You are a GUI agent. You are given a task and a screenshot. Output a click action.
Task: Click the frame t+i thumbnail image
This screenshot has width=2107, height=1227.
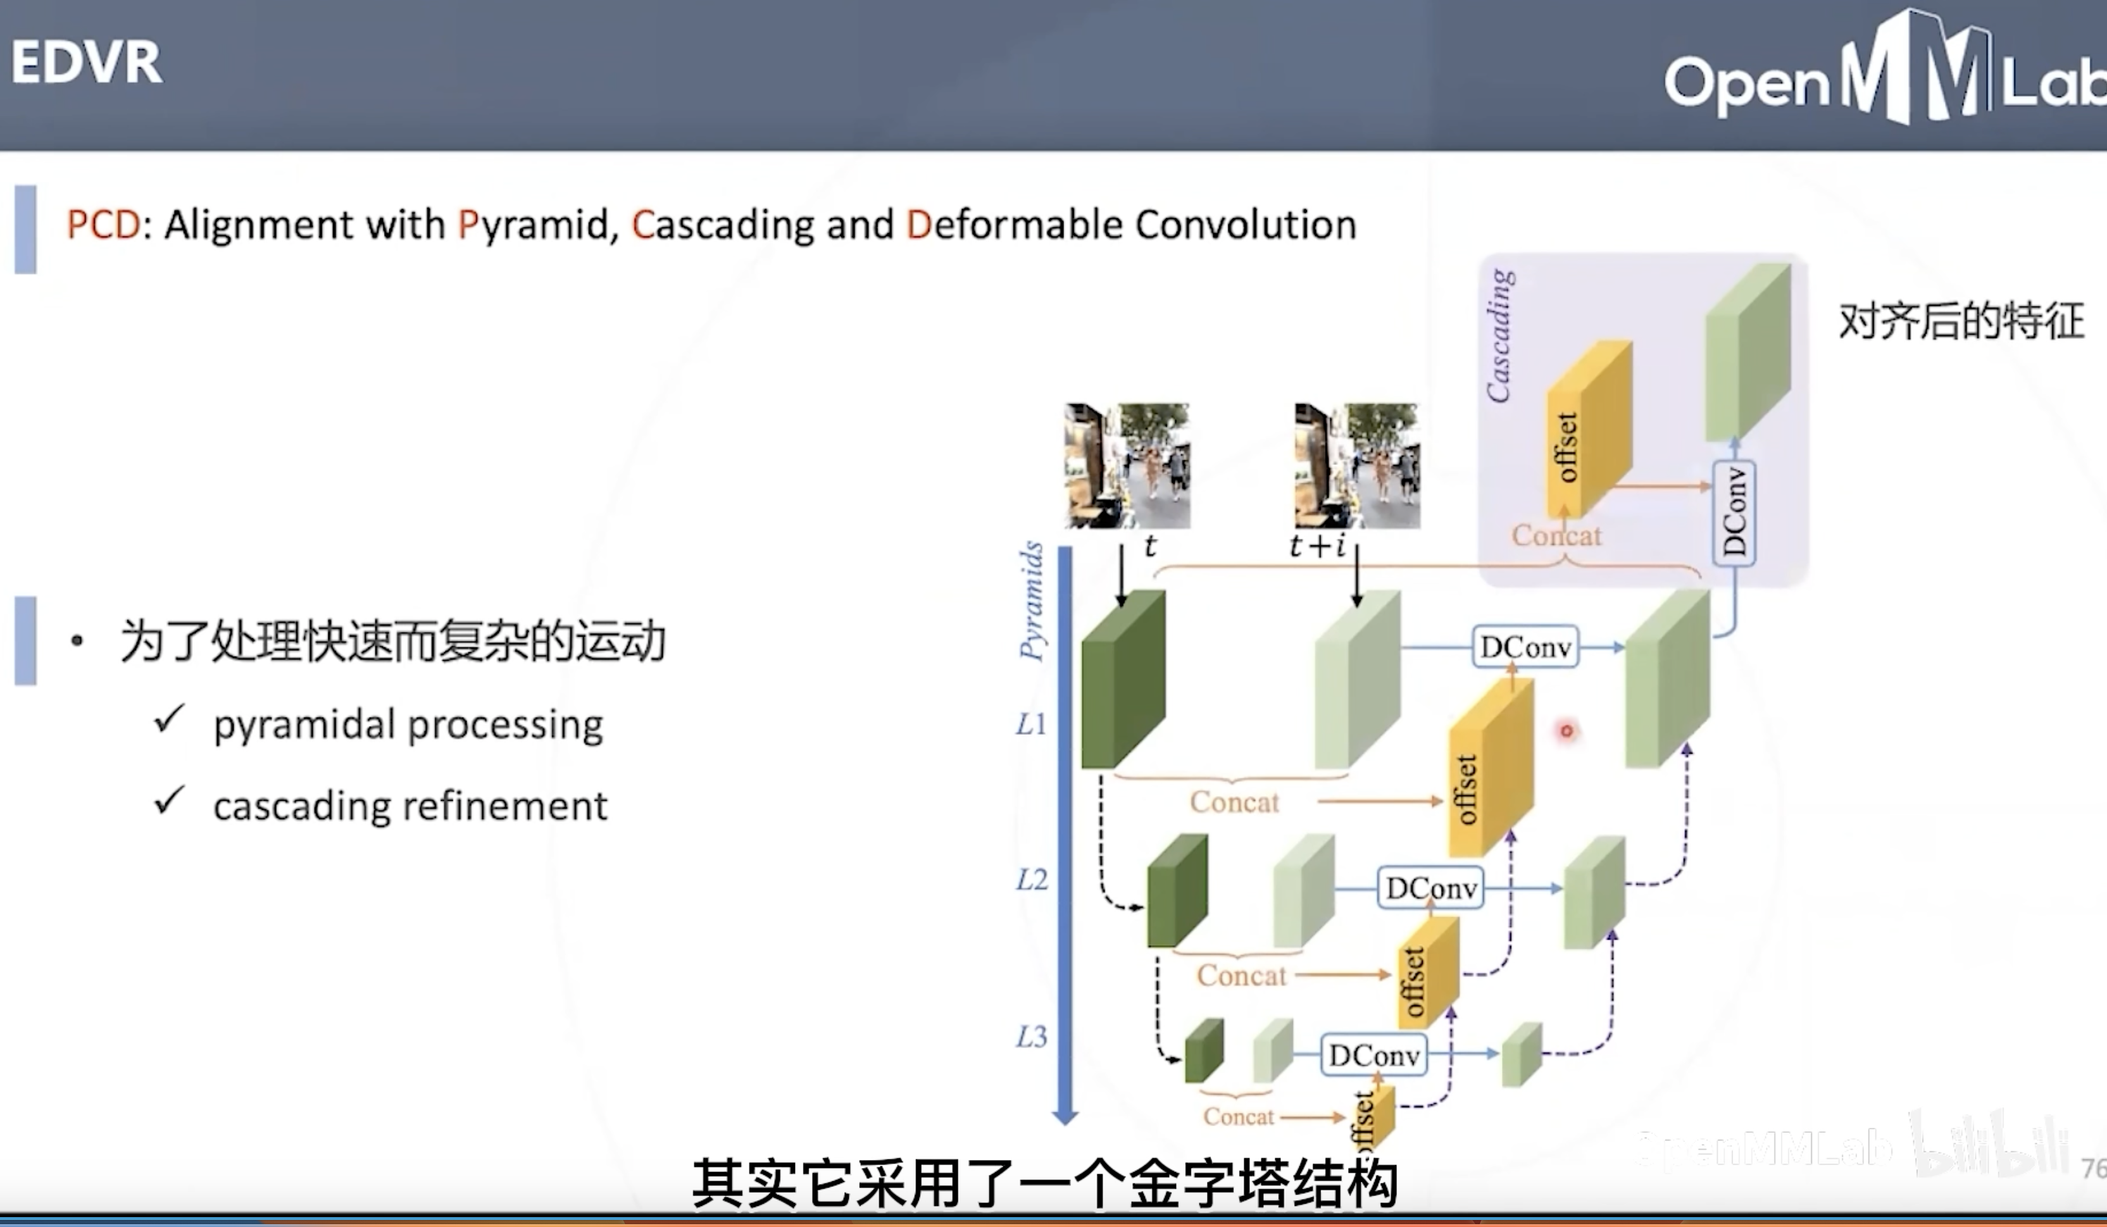[x=1356, y=466]
